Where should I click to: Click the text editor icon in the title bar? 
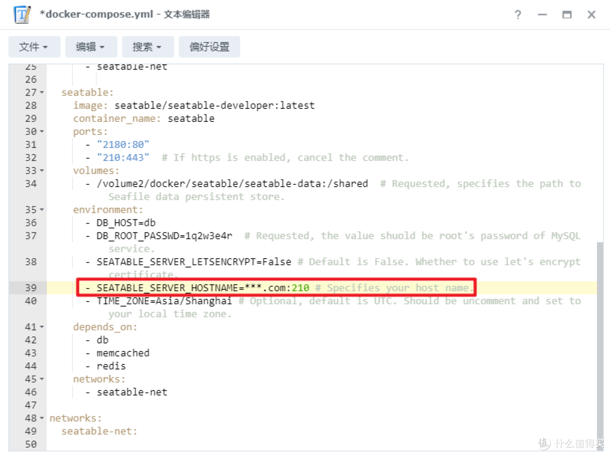coord(21,15)
